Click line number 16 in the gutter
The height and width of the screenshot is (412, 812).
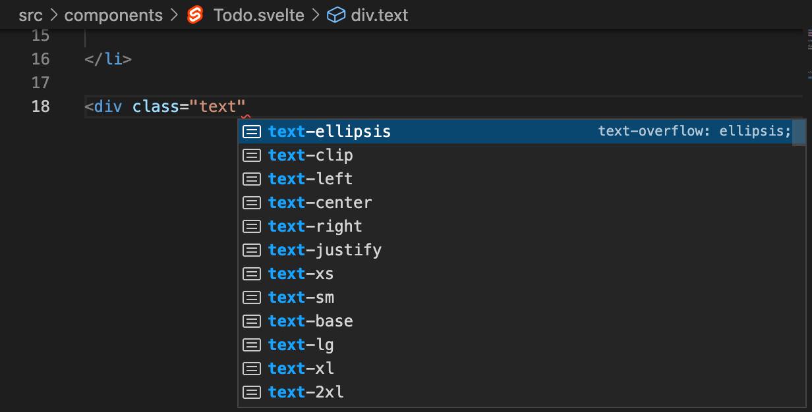pos(41,59)
